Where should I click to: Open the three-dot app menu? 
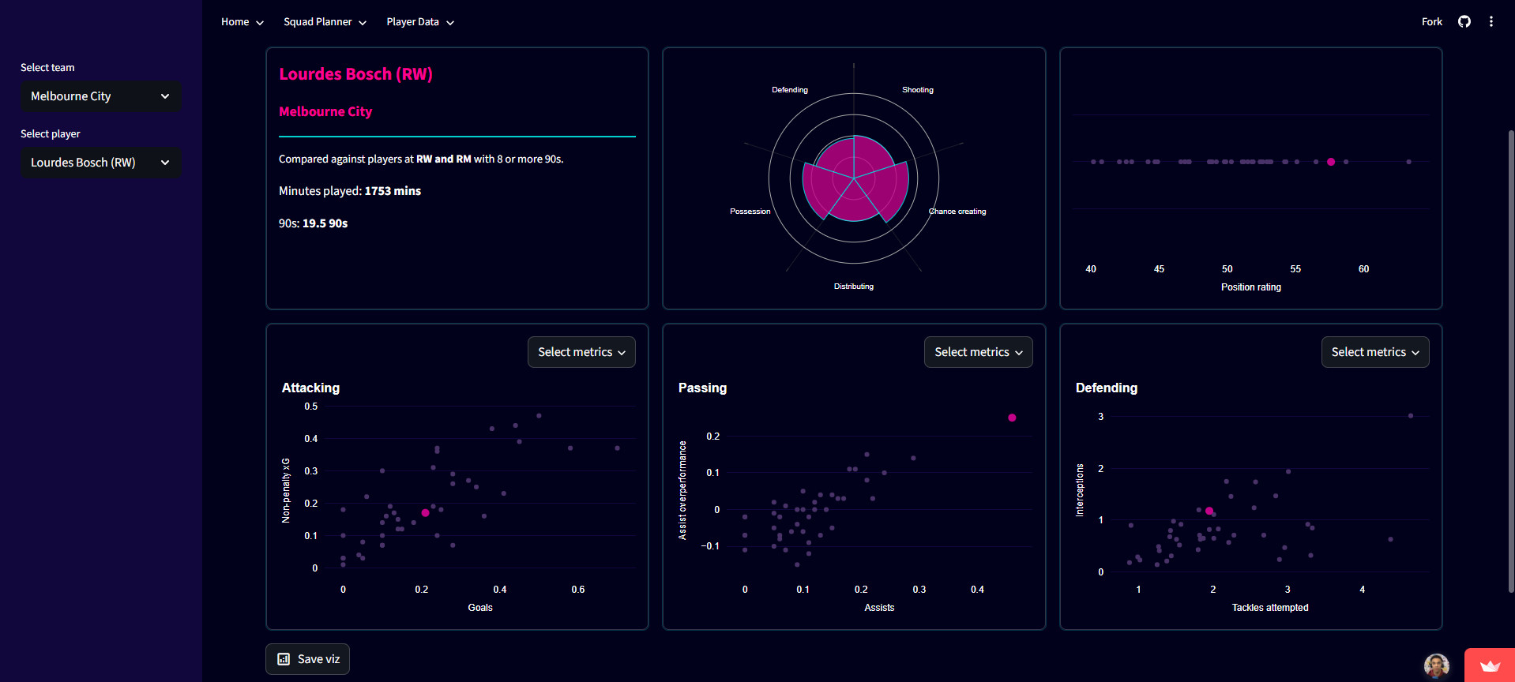tap(1491, 22)
